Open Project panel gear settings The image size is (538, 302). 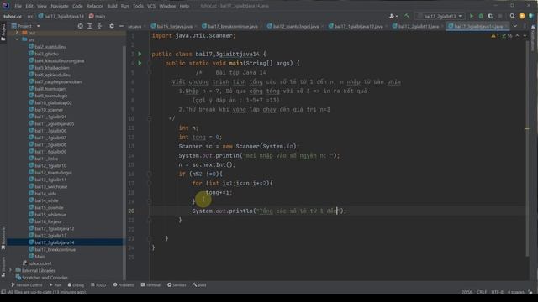(112, 26)
